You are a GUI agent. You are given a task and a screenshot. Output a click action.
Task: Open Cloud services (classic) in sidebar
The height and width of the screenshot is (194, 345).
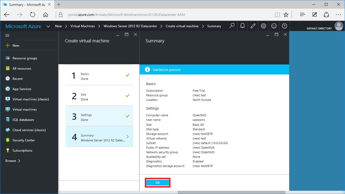click(x=25, y=130)
